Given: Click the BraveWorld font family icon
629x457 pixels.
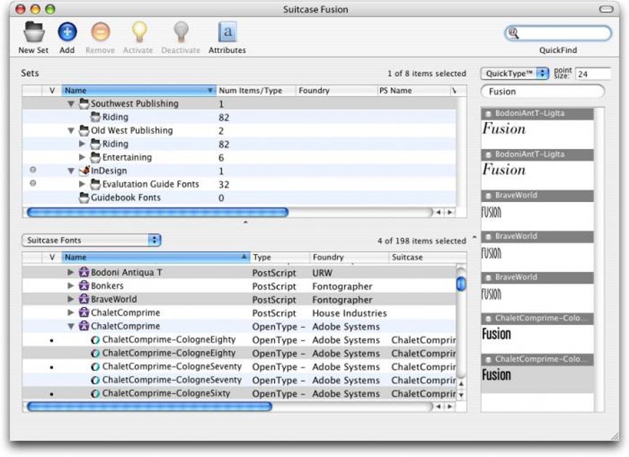Looking at the screenshot, I should click(x=84, y=299).
